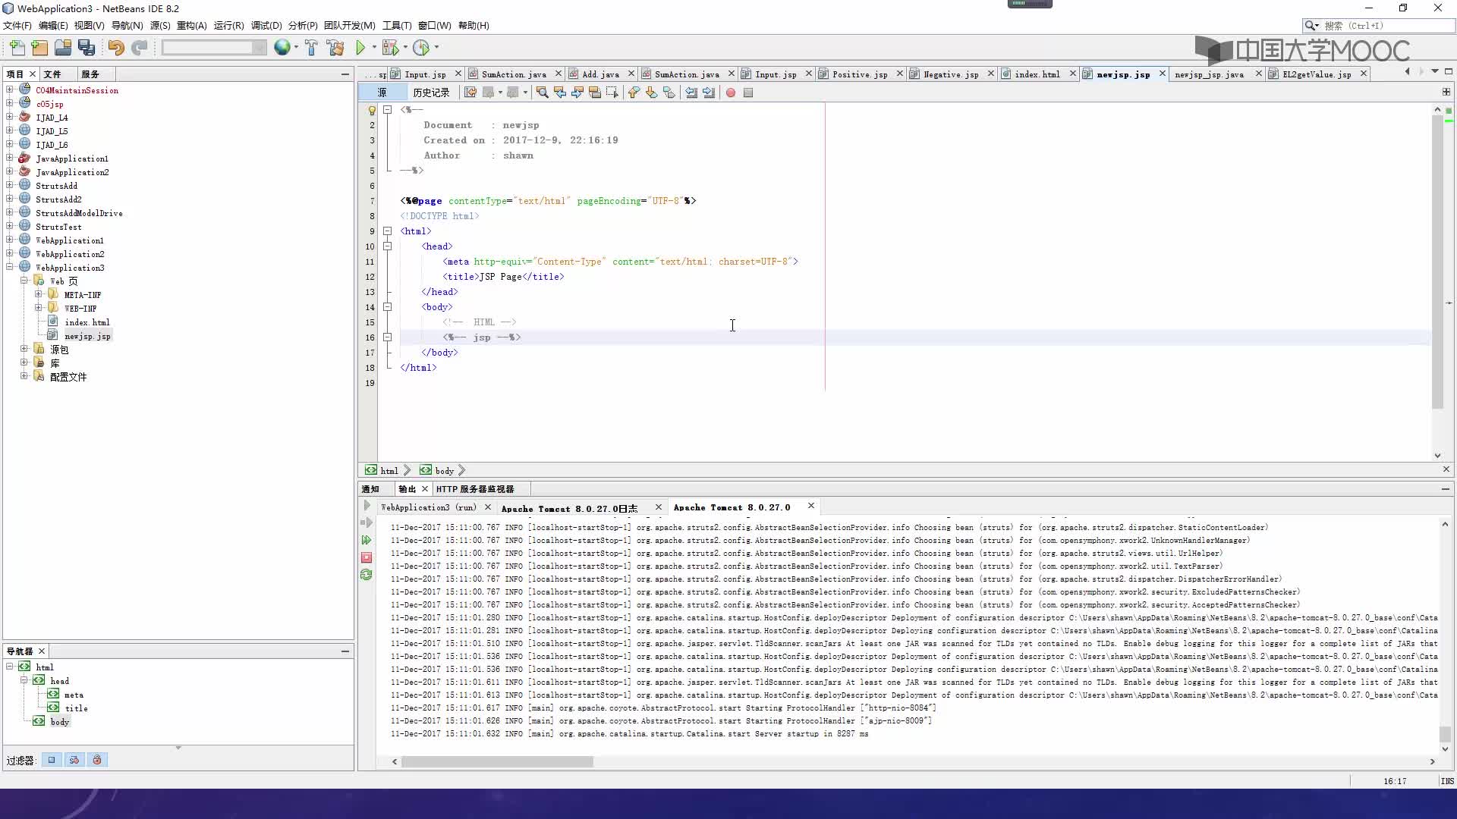Open the Run Project dropdown arrow

pos(373,48)
